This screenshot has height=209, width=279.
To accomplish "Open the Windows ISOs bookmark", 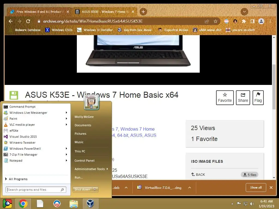I will click(59, 30).
